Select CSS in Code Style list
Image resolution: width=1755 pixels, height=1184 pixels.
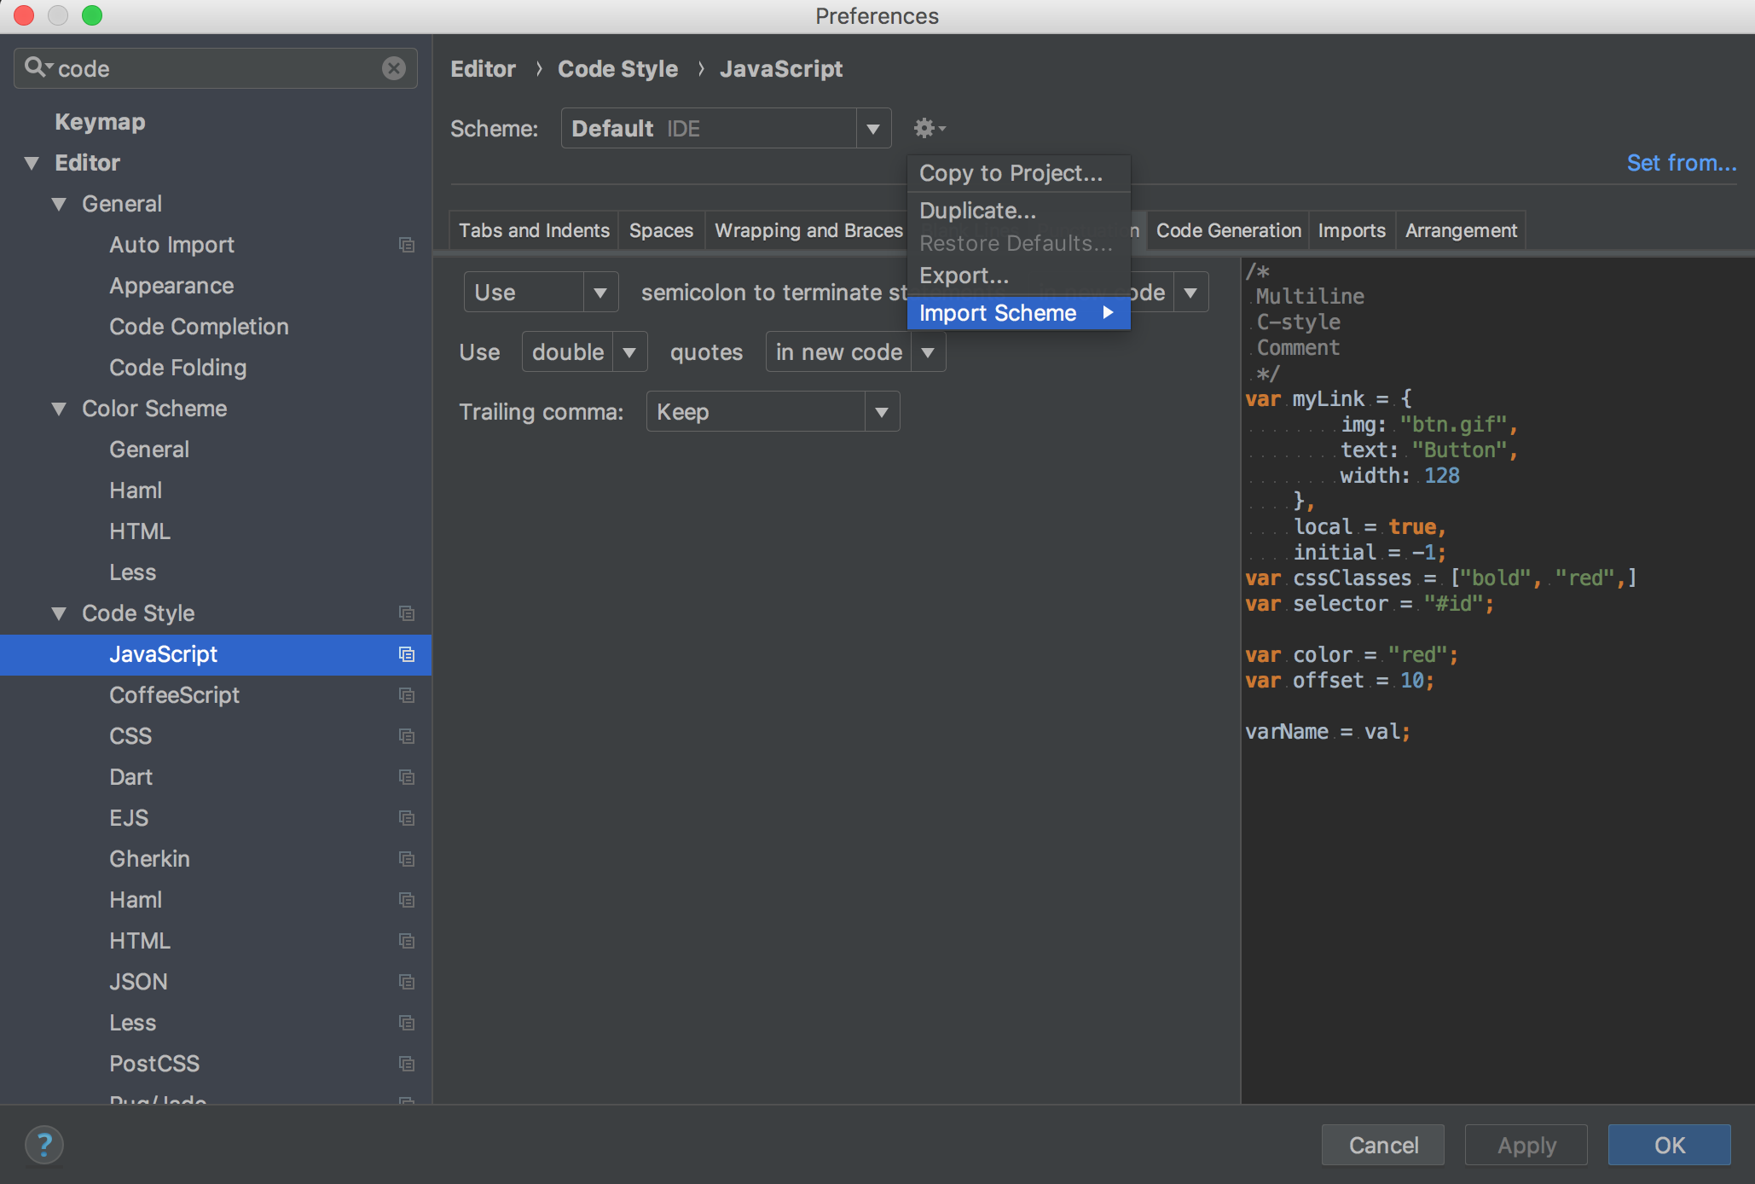coord(130,736)
